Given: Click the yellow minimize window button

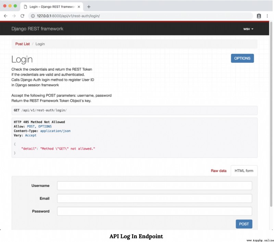Looking at the screenshot, I should pos(10,6).
